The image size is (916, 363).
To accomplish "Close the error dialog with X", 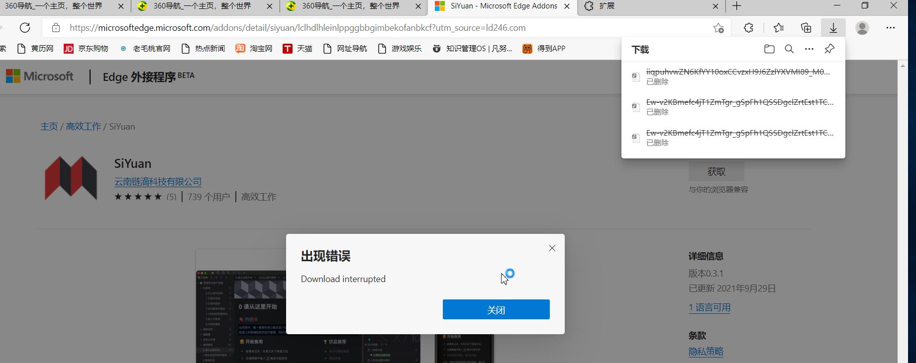I will [x=552, y=248].
